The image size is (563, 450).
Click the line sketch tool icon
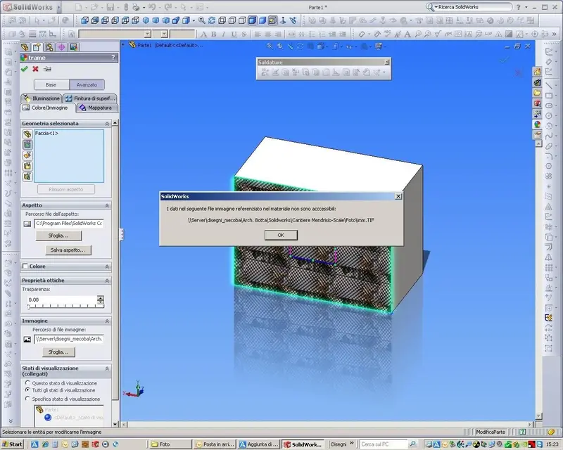(x=549, y=85)
